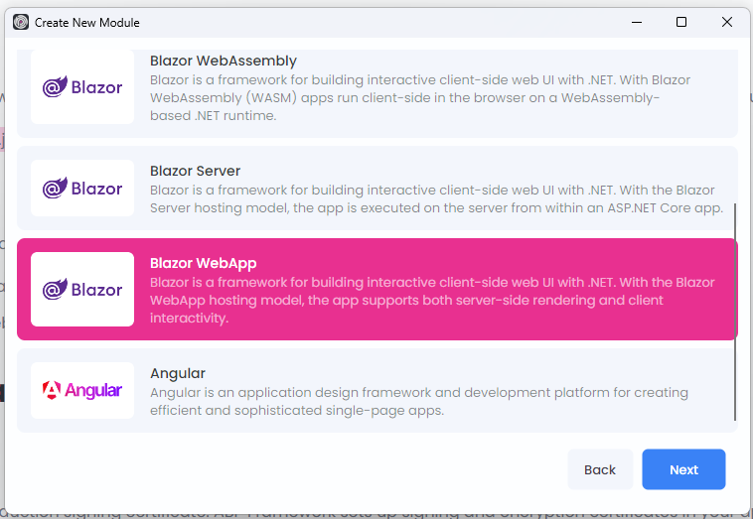This screenshot has height=519, width=753.
Task: Click the Blazor logo in the Server card
Action: pos(82,189)
